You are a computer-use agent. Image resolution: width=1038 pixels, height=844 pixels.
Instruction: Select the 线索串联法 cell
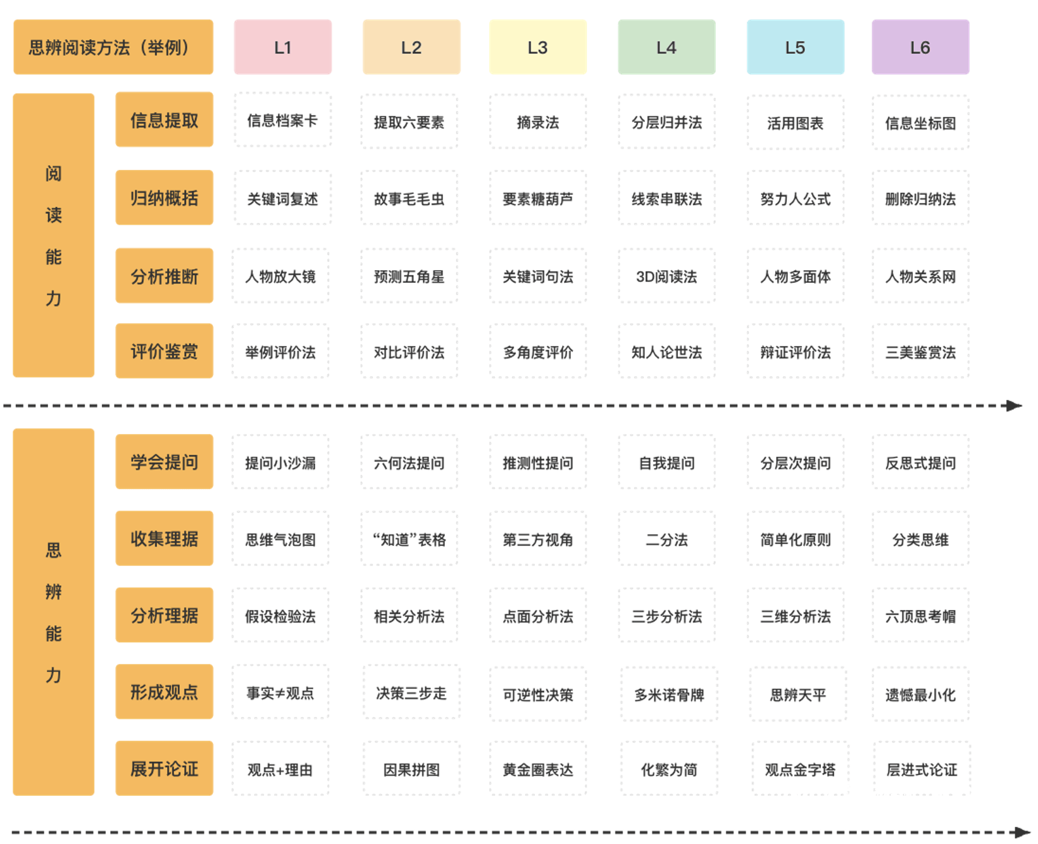point(667,198)
